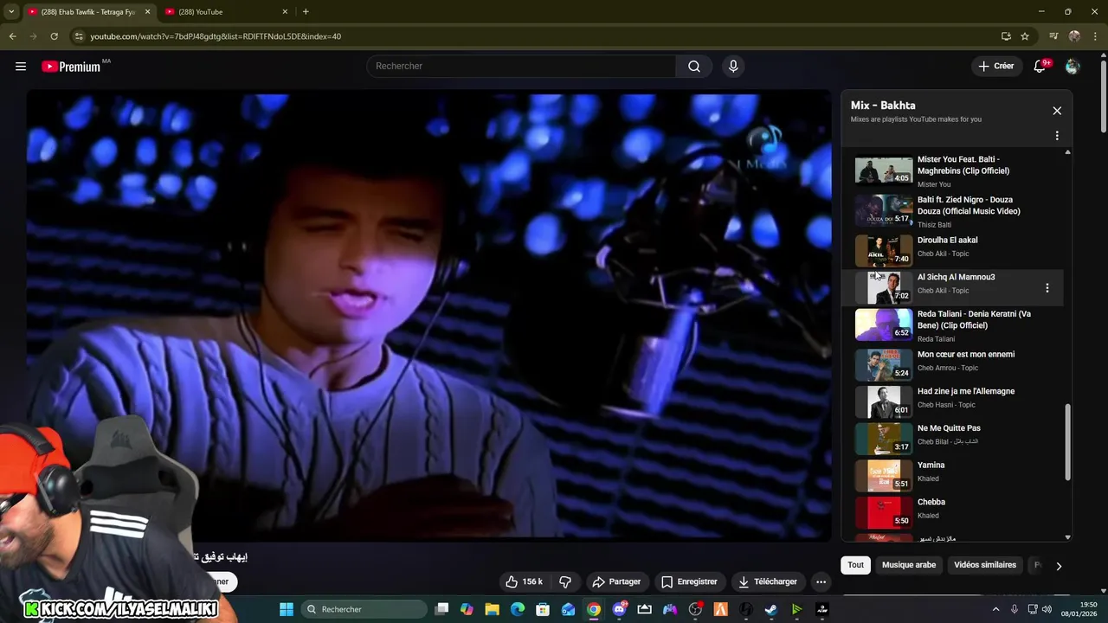Open YouTube notifications bell
Screen dimensions: 1108x623
click(1040, 67)
